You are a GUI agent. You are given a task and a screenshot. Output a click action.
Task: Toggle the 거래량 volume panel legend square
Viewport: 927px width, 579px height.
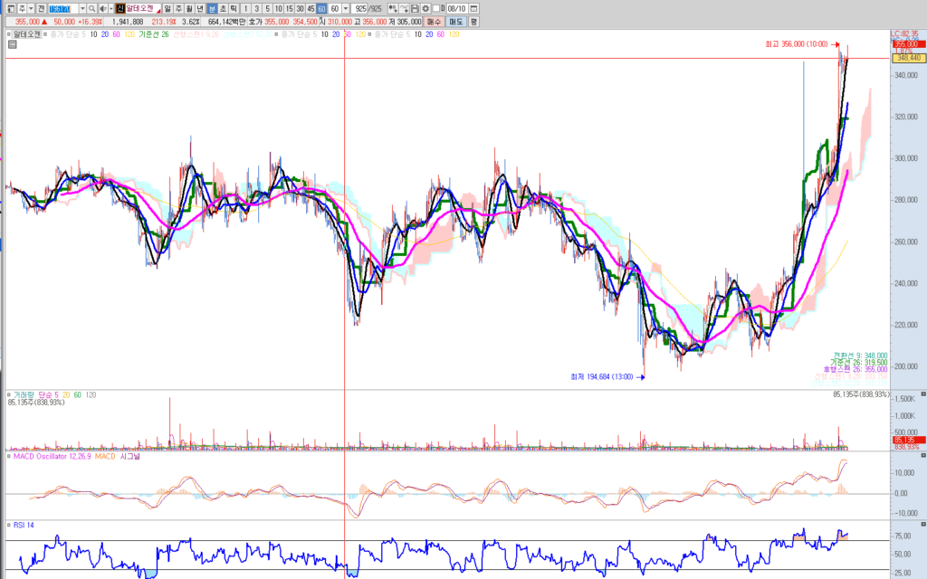(x=9, y=394)
